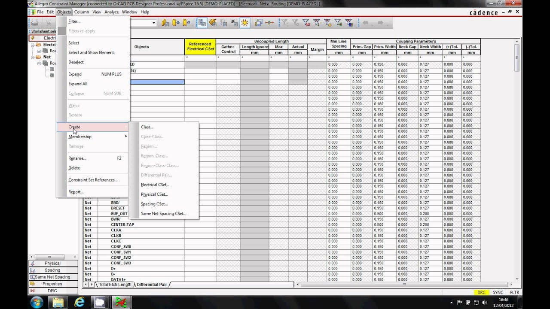Choose Constraint Set References...
The height and width of the screenshot is (309, 550).
click(x=93, y=180)
